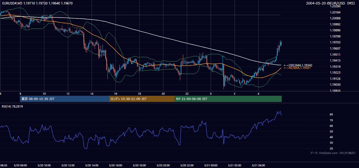Click the RSI axis level 20
Screen dimensions: 359x168
pyautogui.click(x=331, y=148)
